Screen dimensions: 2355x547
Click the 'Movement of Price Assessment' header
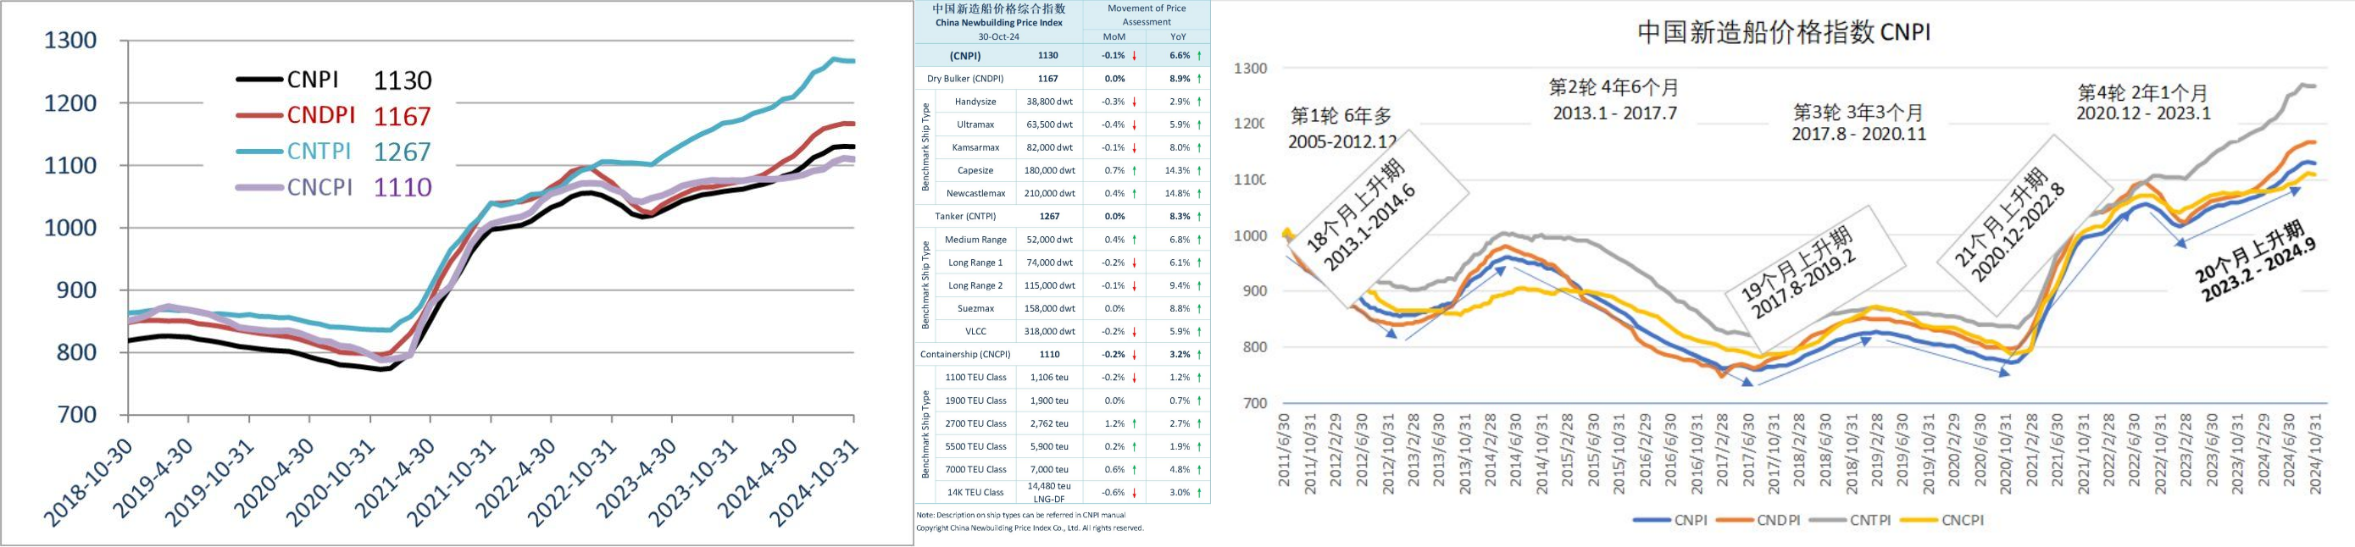pyautogui.click(x=1147, y=14)
